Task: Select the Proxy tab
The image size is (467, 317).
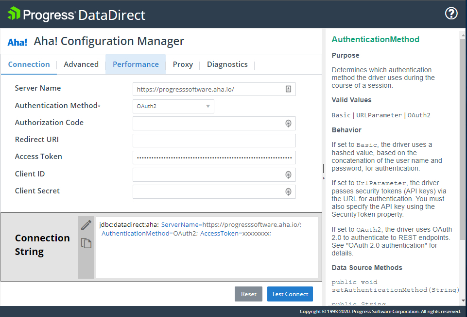Action: [x=183, y=64]
